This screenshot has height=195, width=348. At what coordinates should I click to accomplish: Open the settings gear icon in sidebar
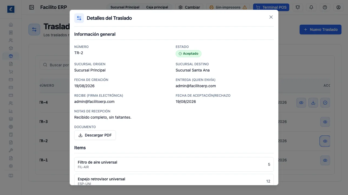(x=11, y=166)
